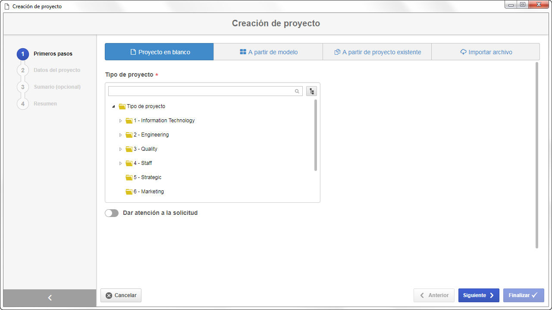Switch to A partir de modelo tab
The image size is (552, 310).
(x=268, y=52)
